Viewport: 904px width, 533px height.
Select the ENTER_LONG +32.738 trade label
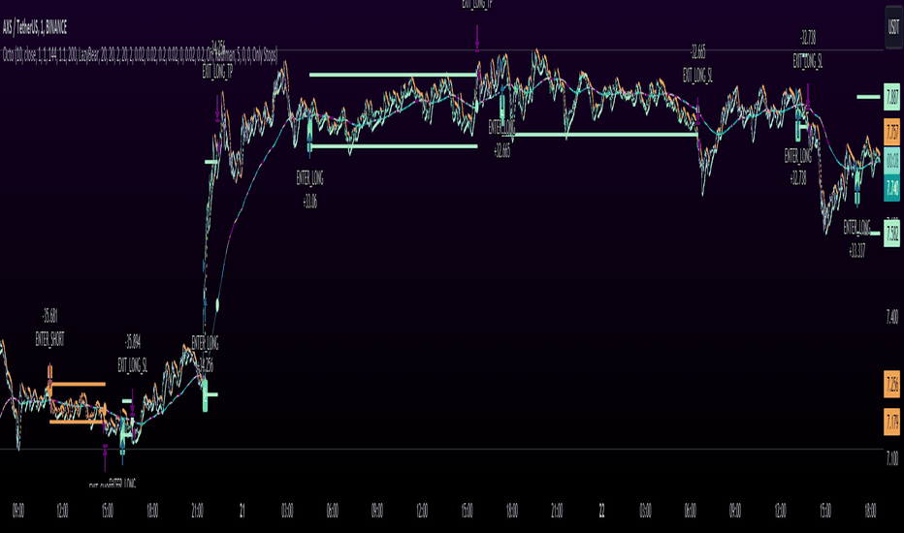(x=798, y=167)
